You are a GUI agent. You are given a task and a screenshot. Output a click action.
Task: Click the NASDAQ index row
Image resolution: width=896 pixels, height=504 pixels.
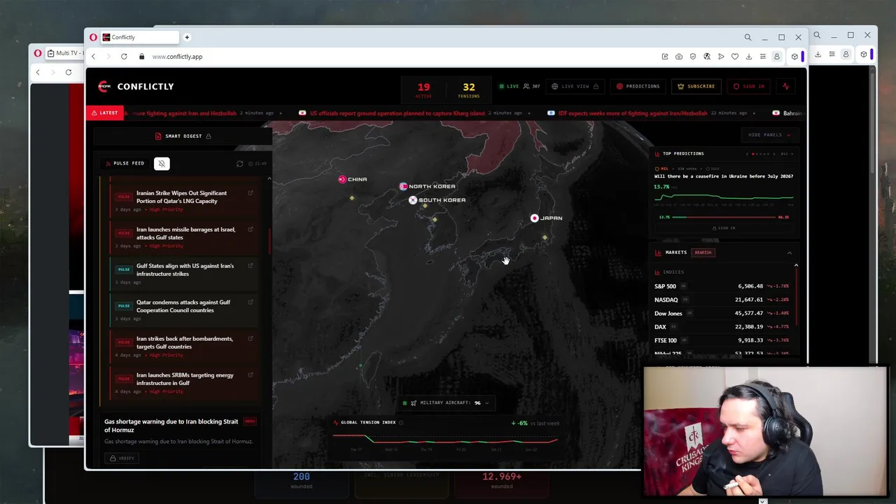click(721, 300)
